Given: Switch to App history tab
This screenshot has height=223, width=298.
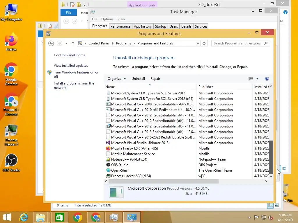Looking at the screenshot, I should (x=143, y=26).
